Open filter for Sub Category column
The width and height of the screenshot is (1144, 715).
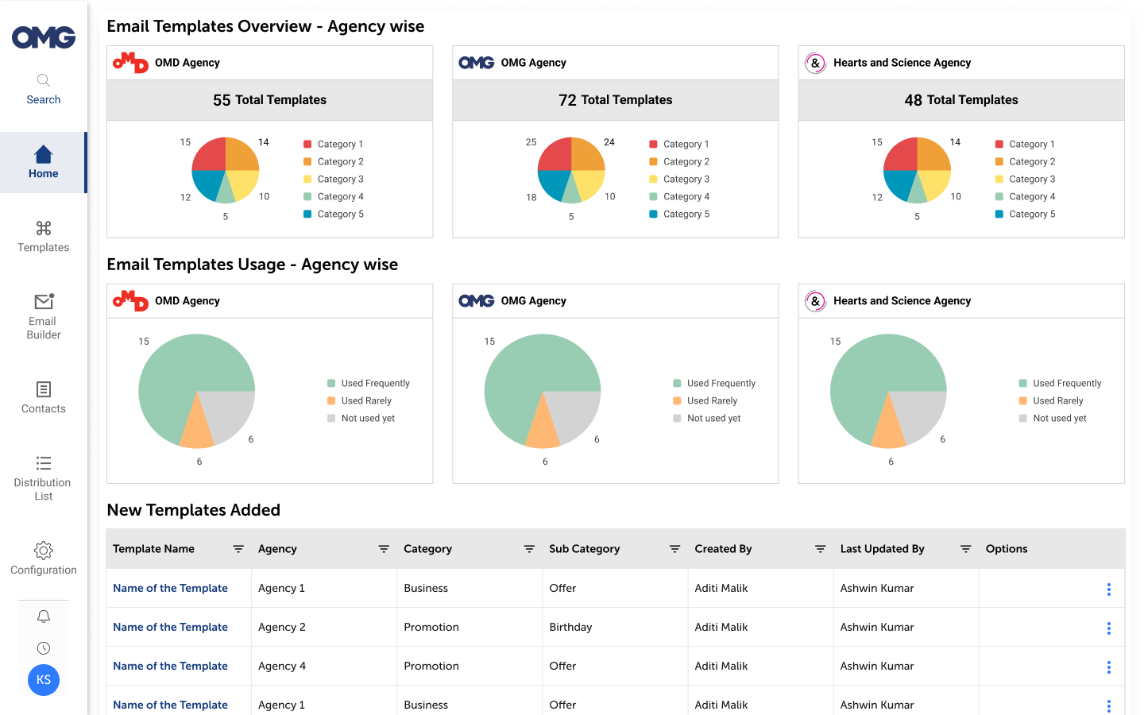click(674, 549)
